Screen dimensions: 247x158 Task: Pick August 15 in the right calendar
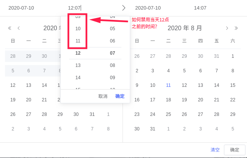pyautogui.click(x=233, y=85)
